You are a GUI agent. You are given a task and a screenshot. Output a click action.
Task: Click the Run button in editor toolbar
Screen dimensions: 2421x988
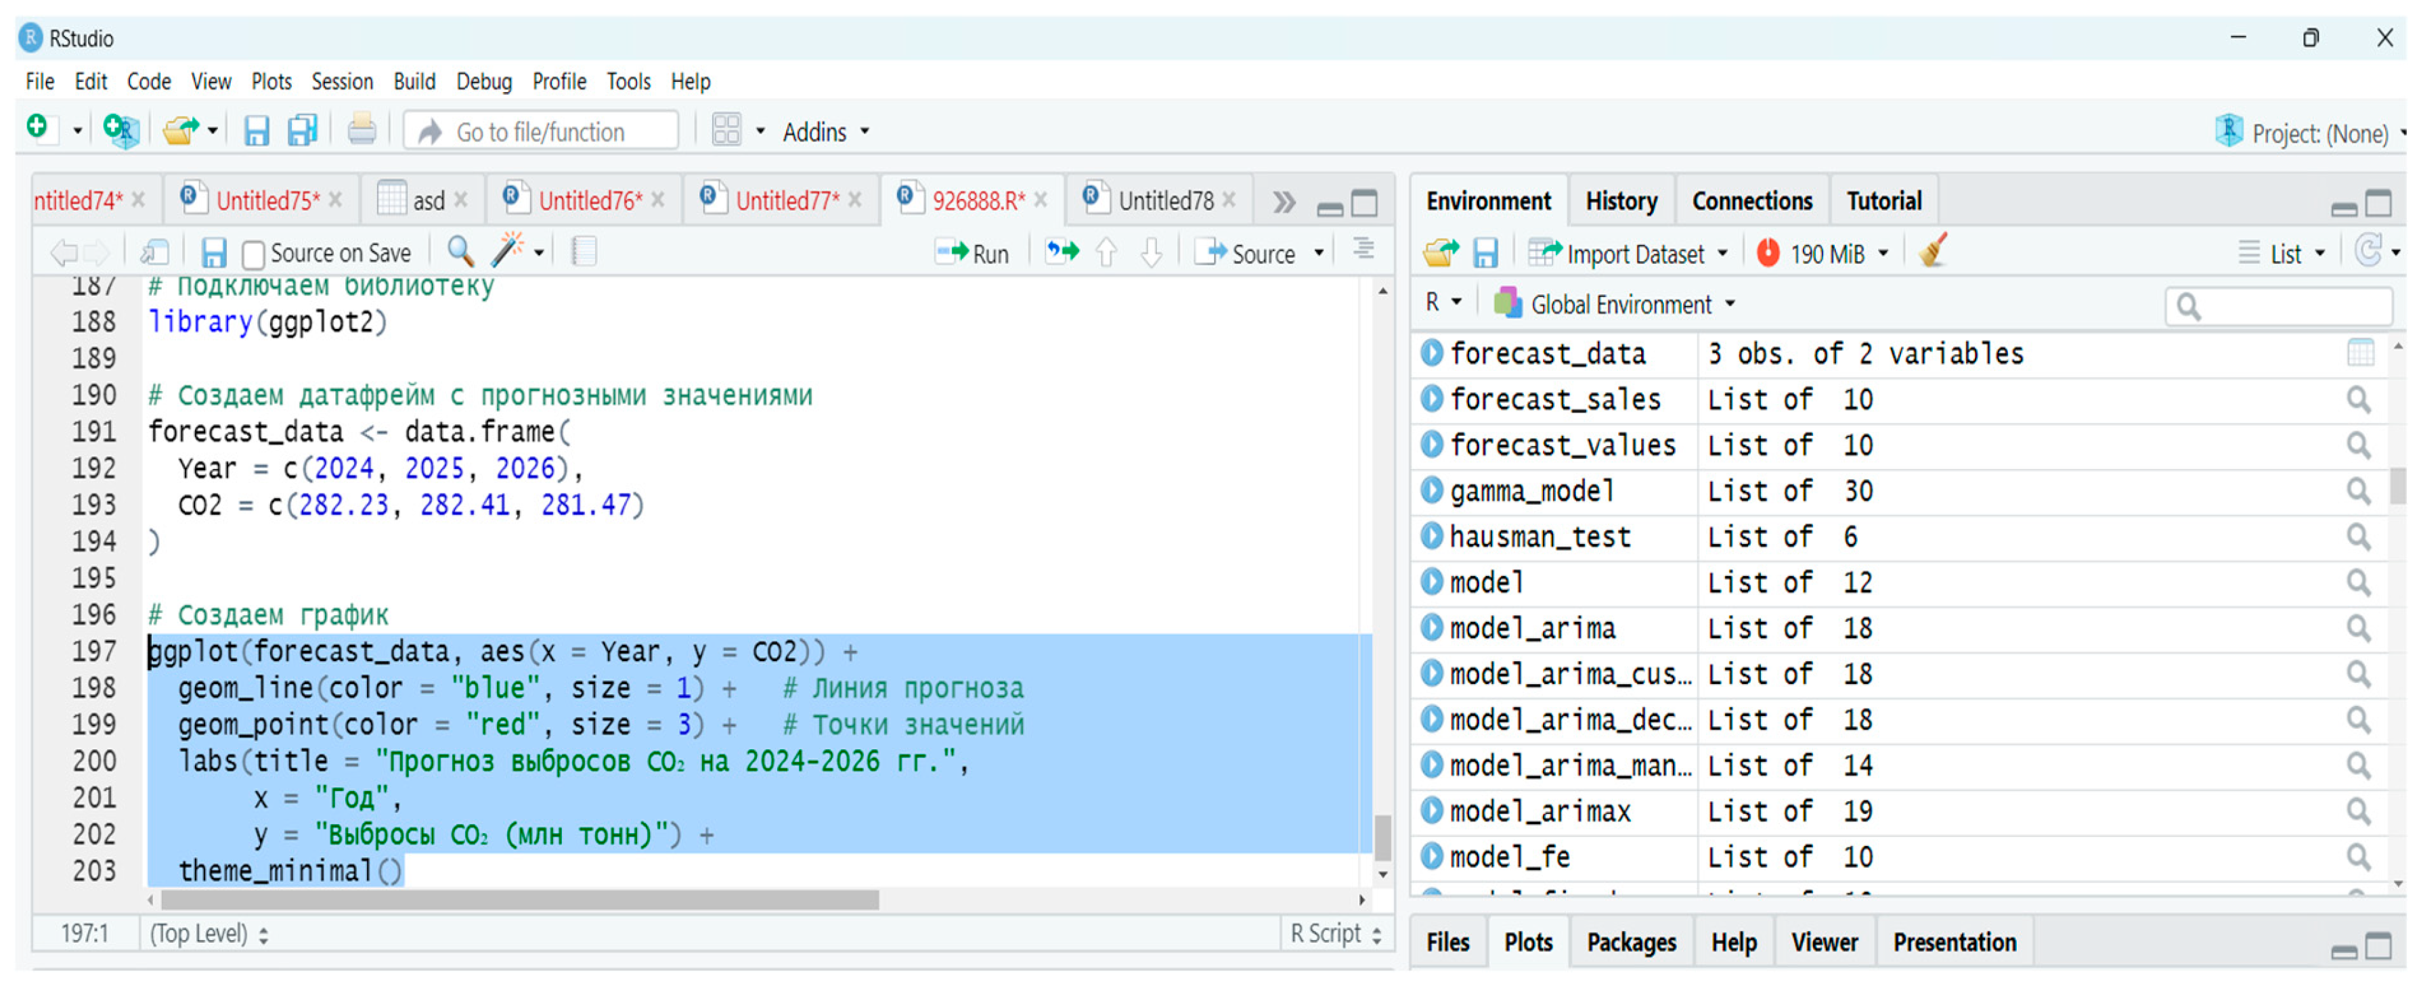tap(973, 254)
